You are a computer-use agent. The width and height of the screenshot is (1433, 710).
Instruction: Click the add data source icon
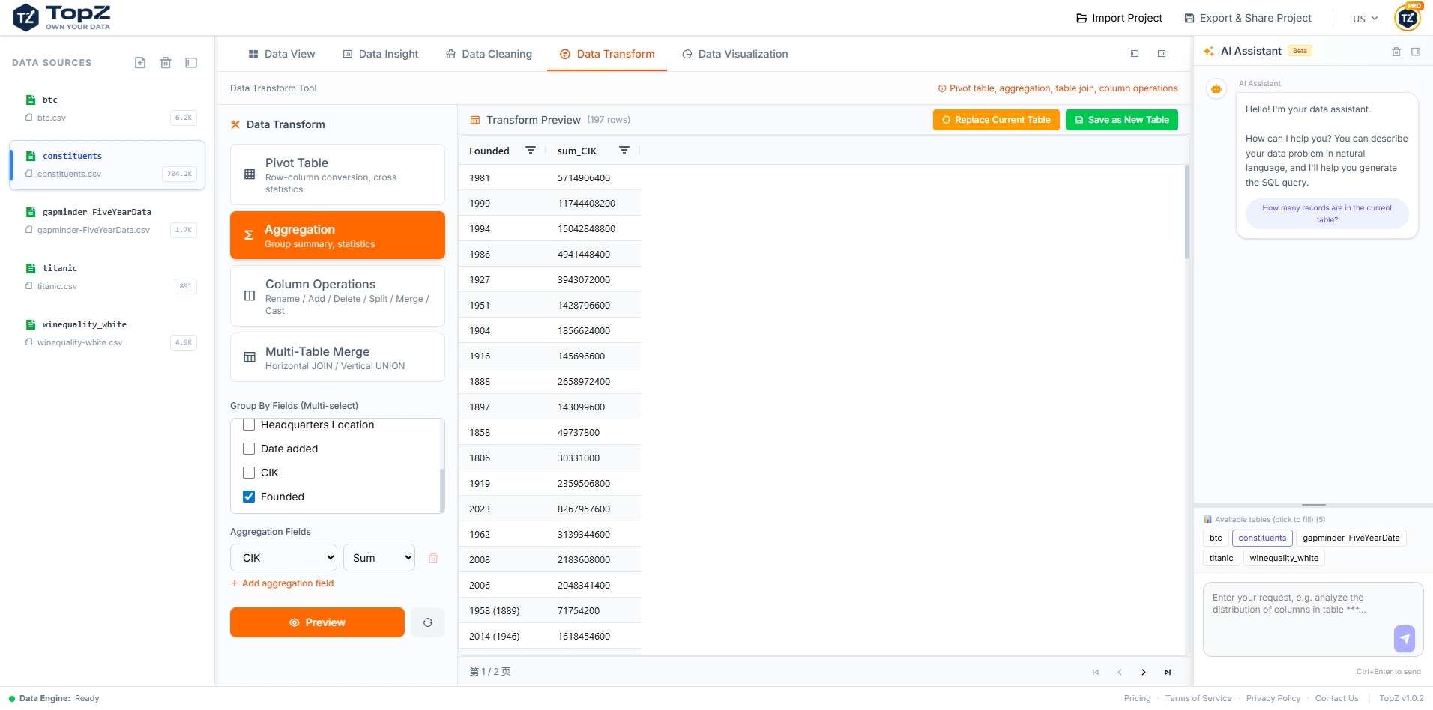pyautogui.click(x=140, y=63)
